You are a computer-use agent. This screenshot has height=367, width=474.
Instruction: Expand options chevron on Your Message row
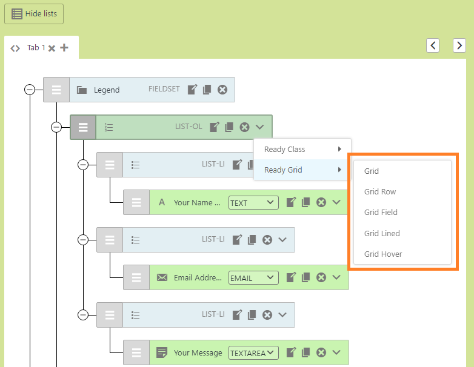pyautogui.click(x=337, y=352)
